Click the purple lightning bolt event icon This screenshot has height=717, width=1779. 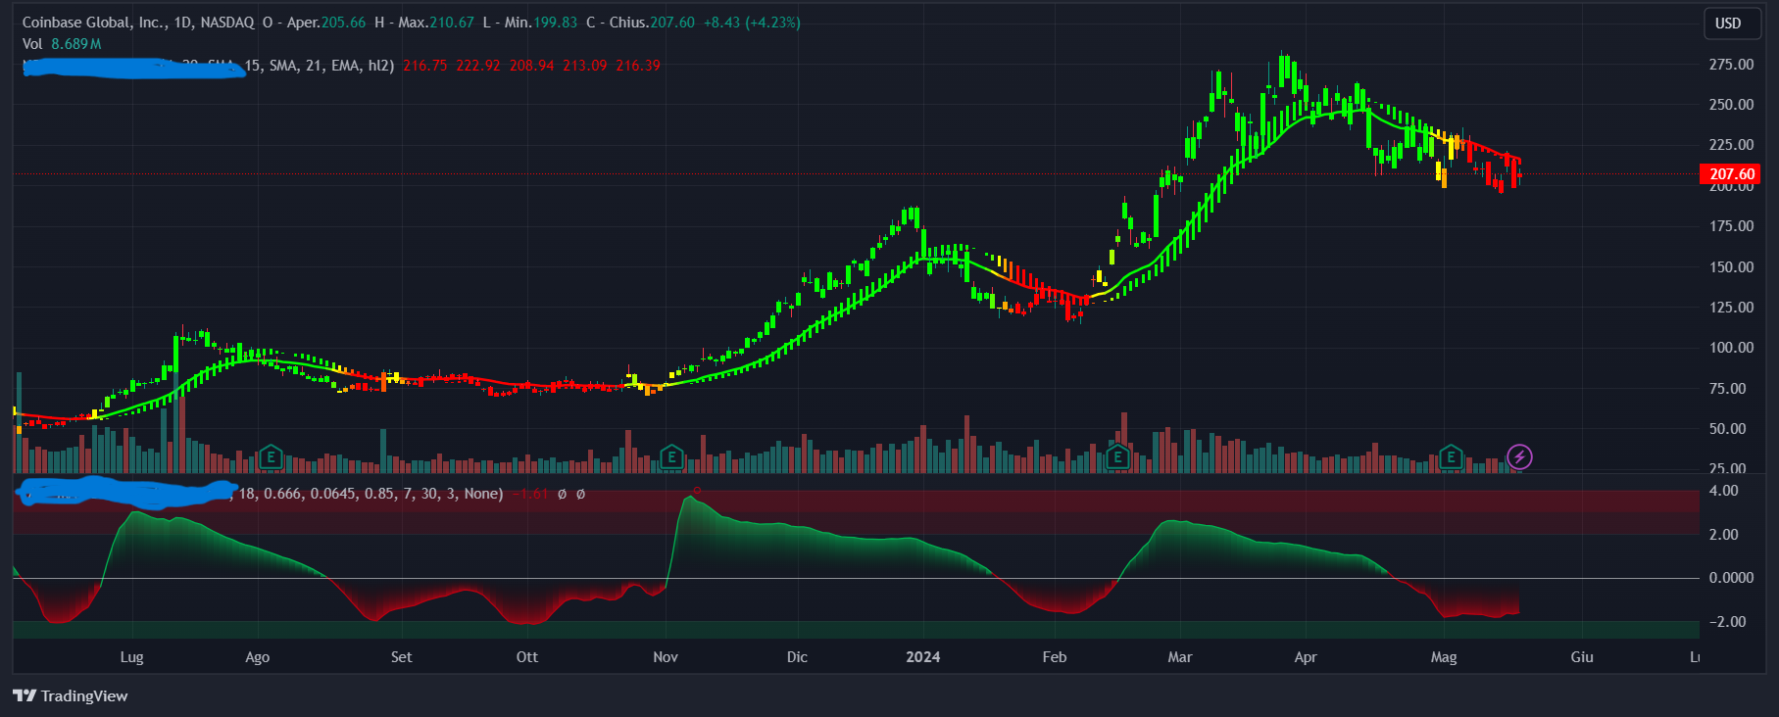1519,456
